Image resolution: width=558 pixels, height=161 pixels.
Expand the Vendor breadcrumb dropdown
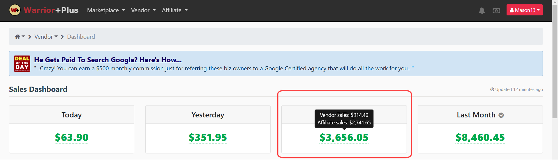[x=46, y=37]
